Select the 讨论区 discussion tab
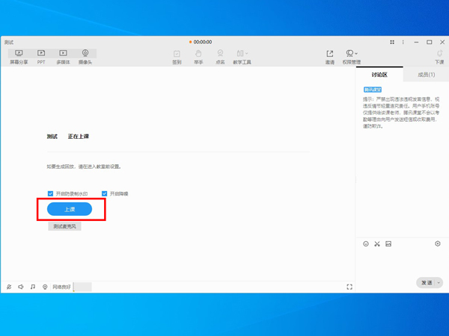This screenshot has width=449, height=336. [x=379, y=75]
